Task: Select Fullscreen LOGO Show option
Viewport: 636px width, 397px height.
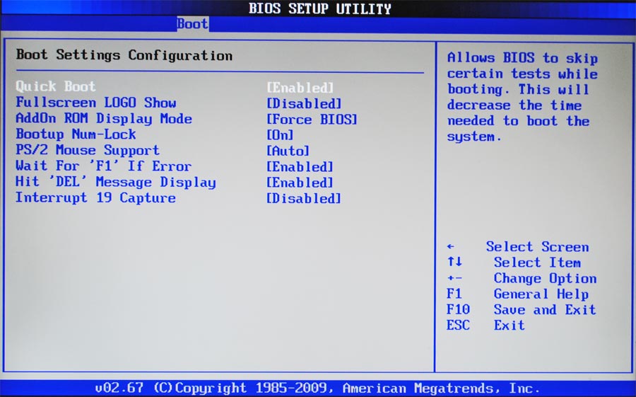Action: point(96,103)
